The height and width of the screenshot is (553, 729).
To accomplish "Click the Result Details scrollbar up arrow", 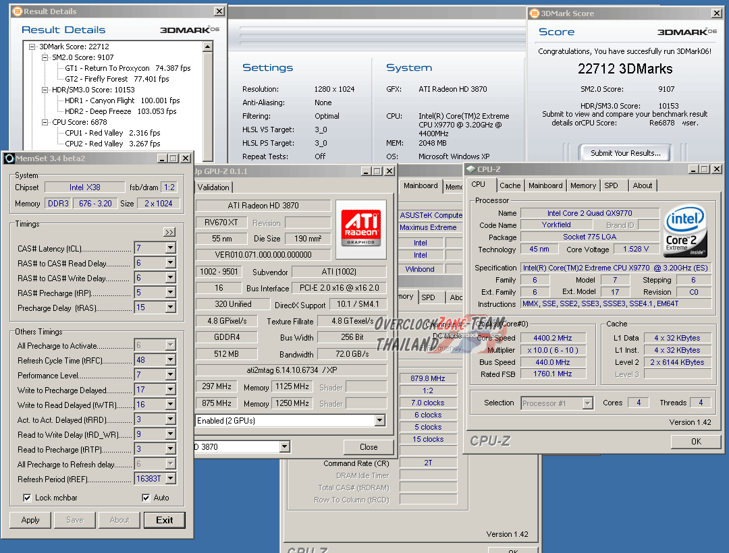I will 208,46.
